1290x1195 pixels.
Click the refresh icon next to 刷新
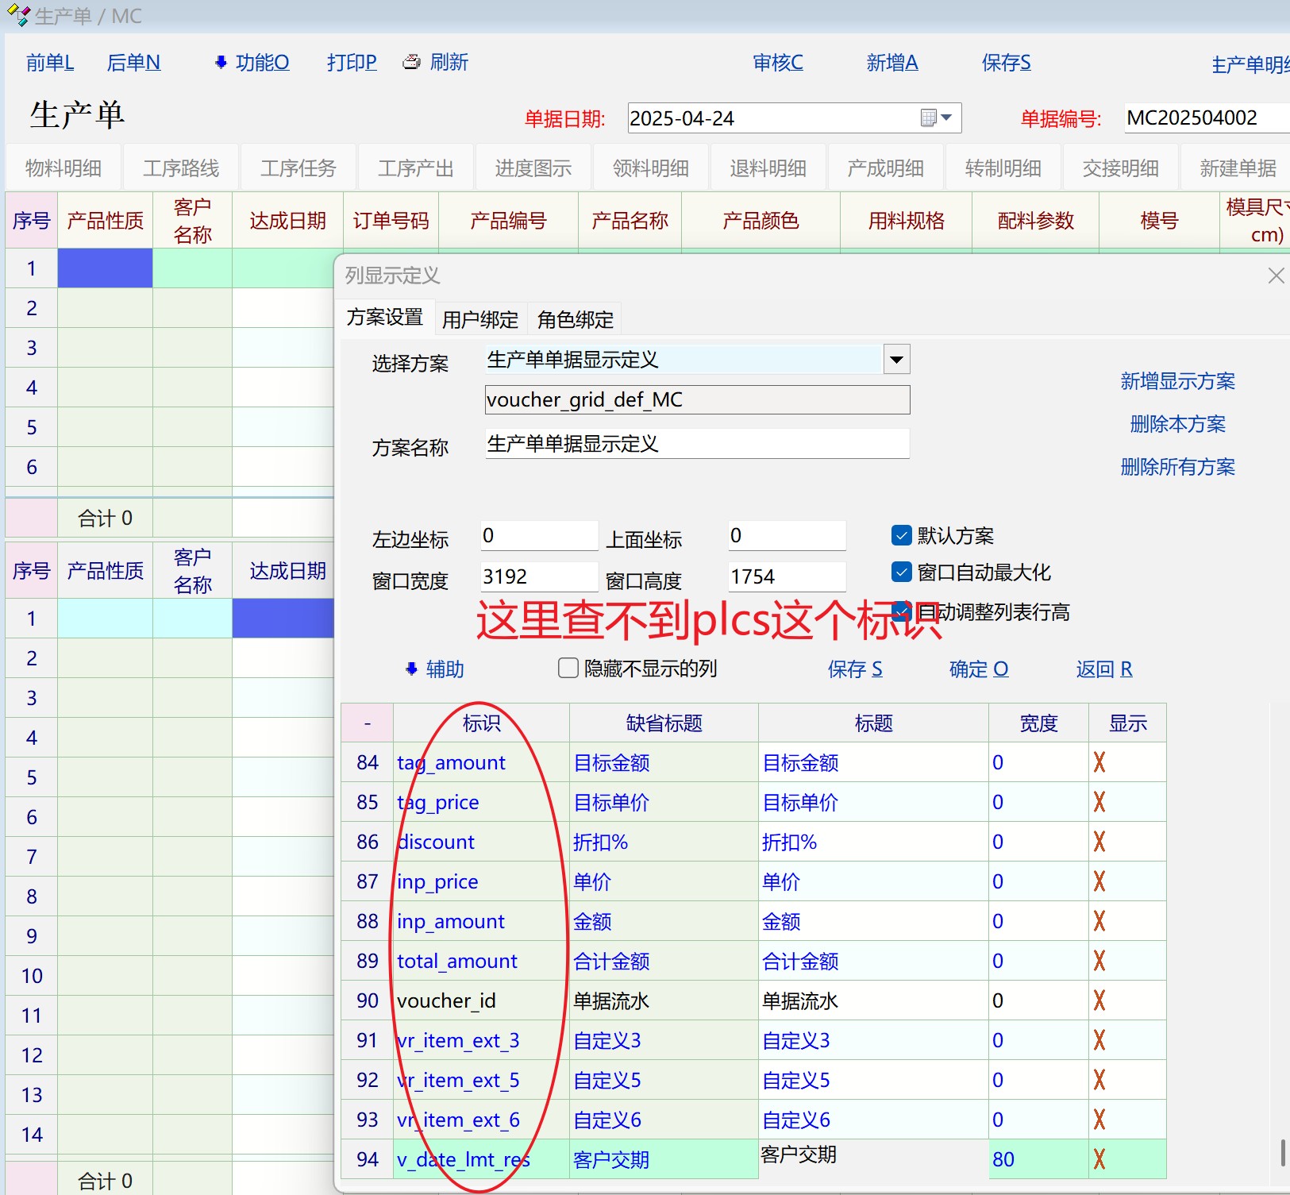pyautogui.click(x=412, y=62)
